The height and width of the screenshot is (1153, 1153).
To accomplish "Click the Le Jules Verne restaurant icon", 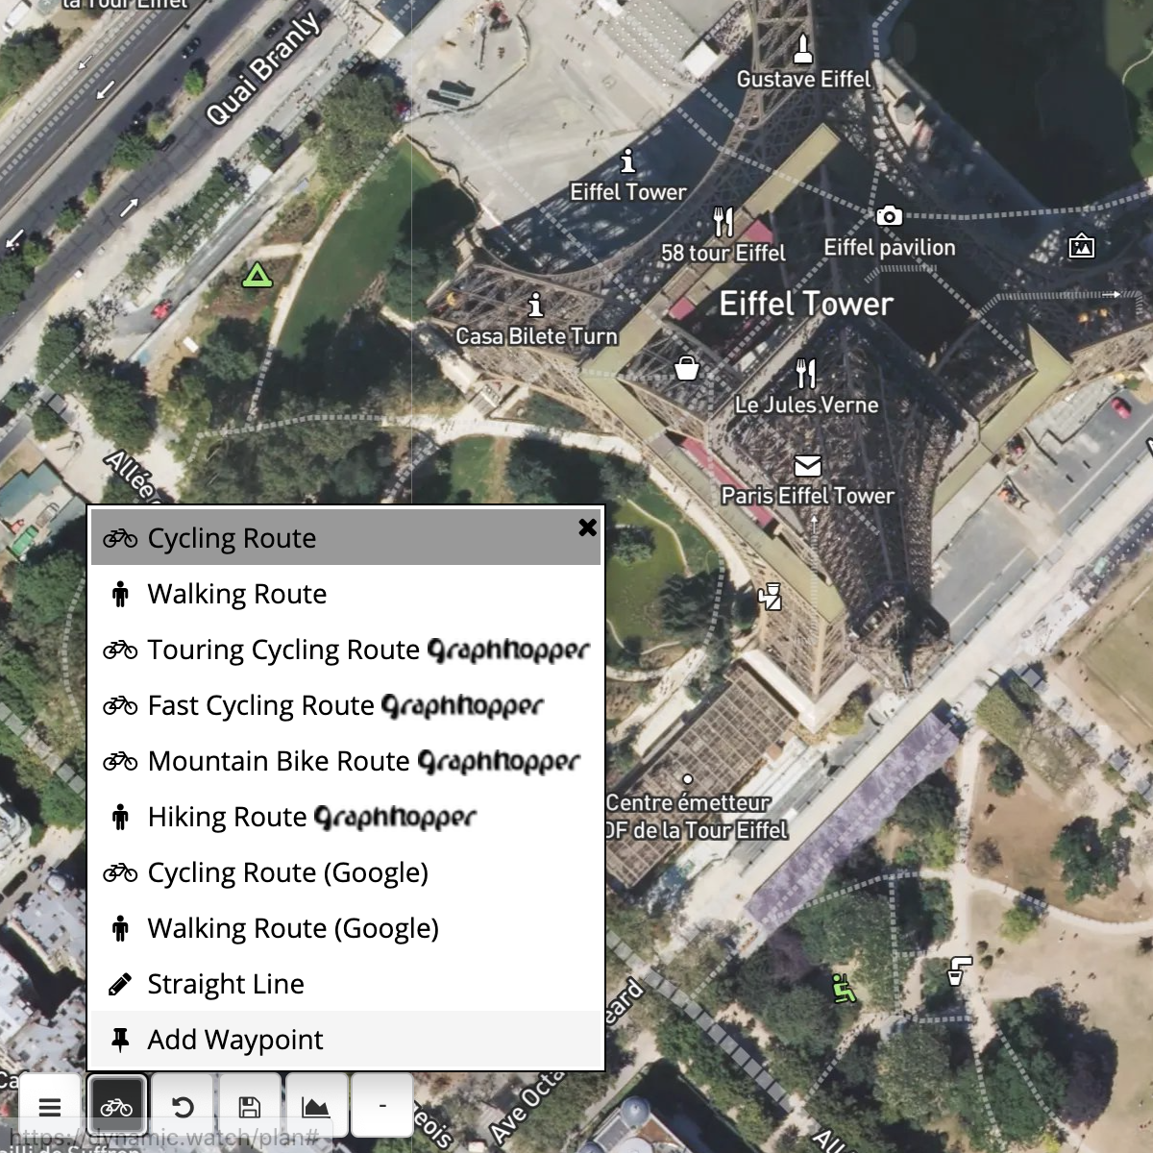I will [x=806, y=373].
